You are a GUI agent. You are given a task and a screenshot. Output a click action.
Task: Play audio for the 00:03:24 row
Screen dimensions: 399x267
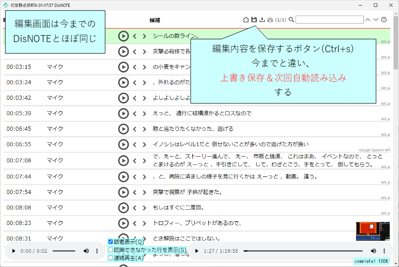123,83
